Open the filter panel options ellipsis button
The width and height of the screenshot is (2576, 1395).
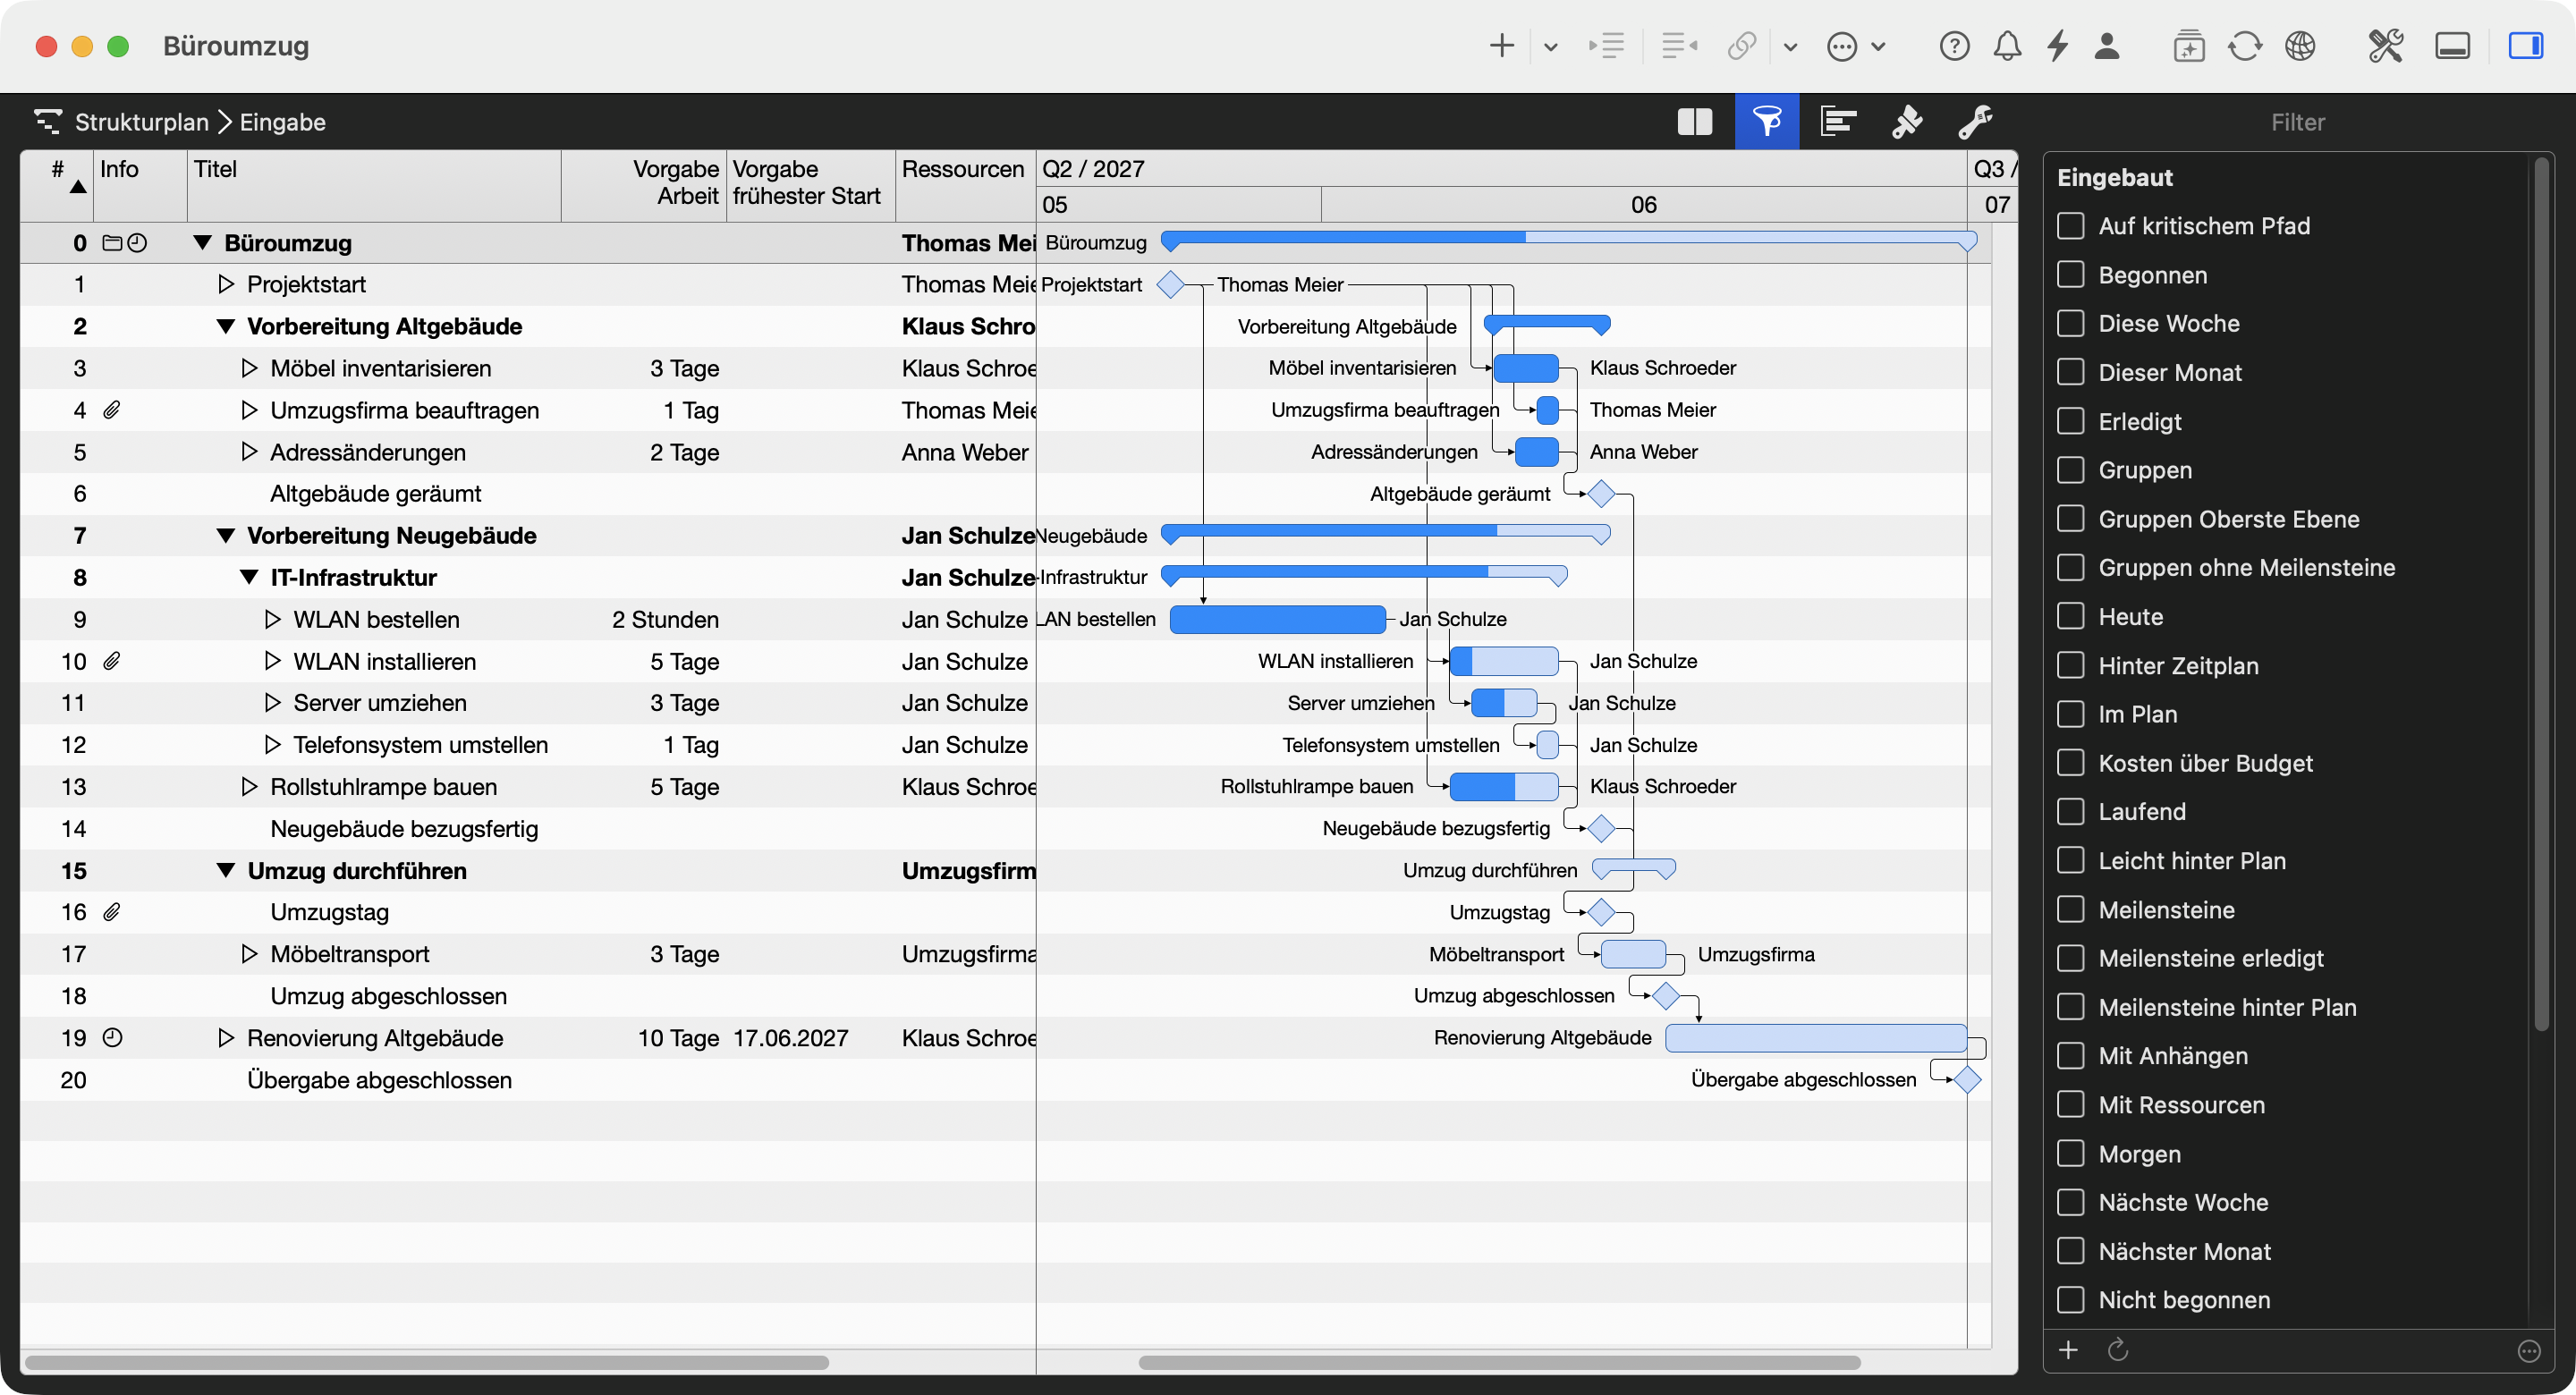[2529, 1352]
